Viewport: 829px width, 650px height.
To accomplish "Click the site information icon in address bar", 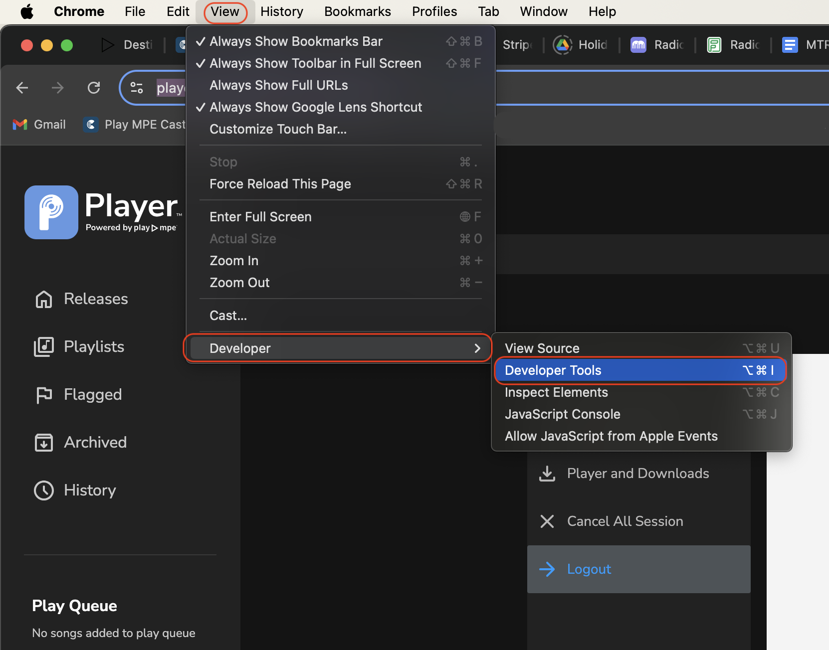I will coord(137,88).
